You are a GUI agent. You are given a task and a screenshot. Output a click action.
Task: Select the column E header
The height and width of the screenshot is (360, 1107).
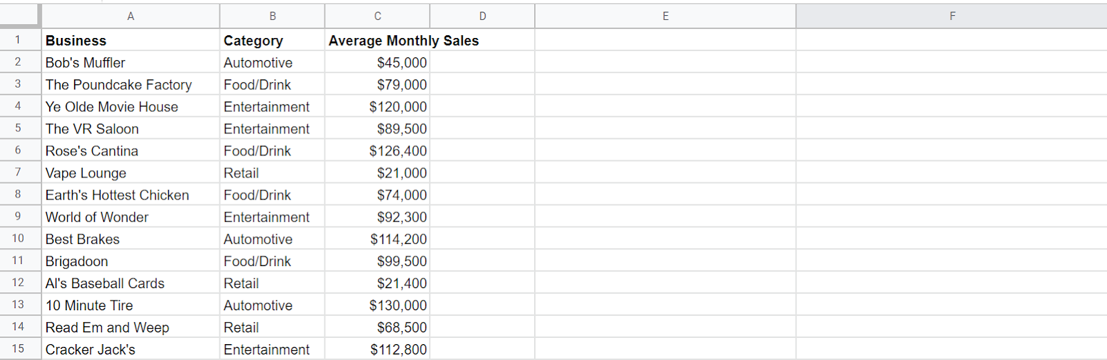(x=665, y=16)
